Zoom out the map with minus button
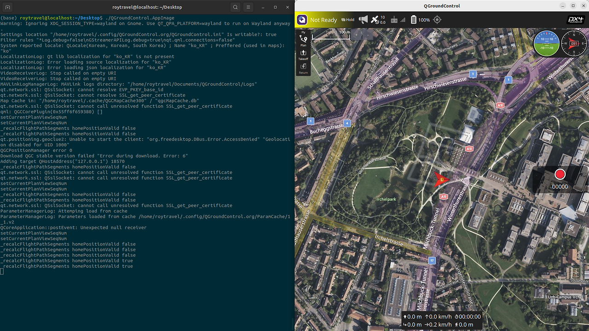The image size is (589, 331). point(369,34)
